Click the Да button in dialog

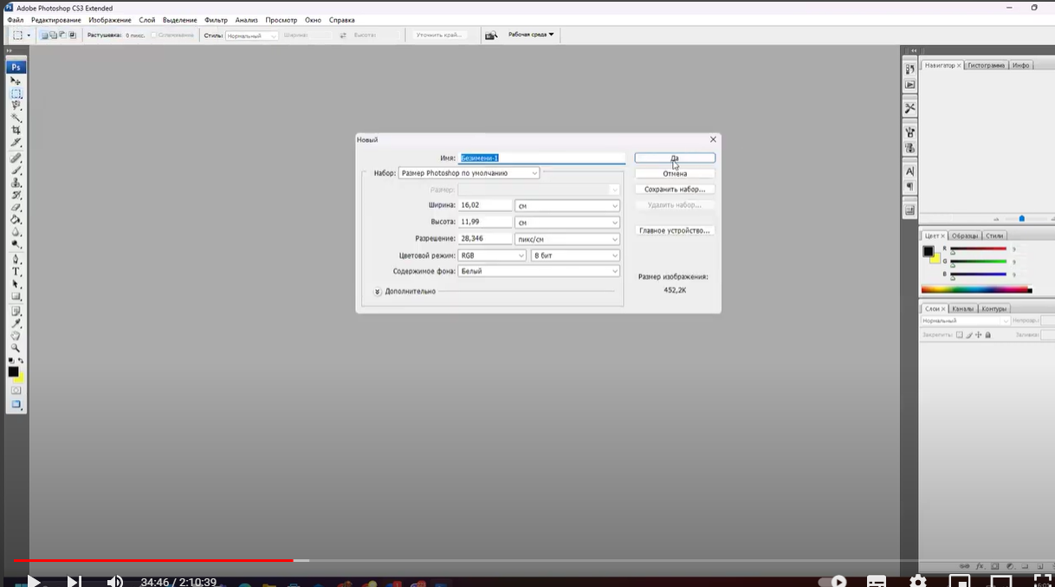coord(675,158)
